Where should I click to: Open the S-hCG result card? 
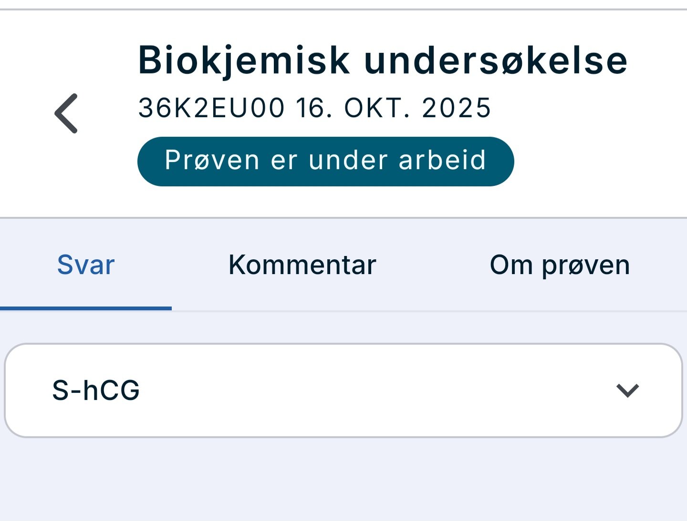343,390
